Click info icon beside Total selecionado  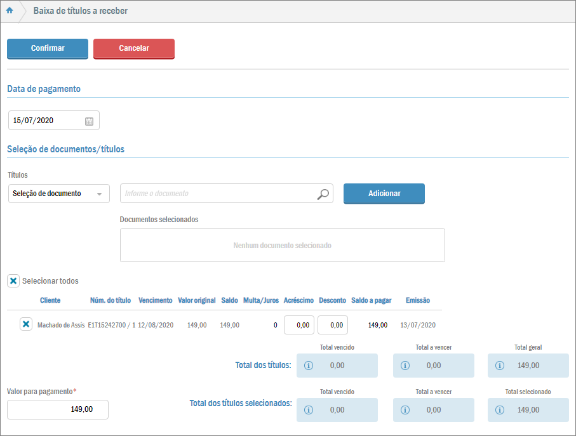pyautogui.click(x=500, y=410)
